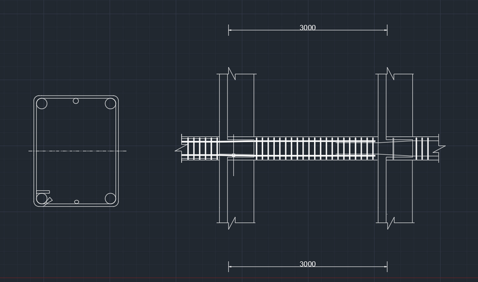Select break line symbol atop the right column
This screenshot has width=478, height=282.
pyautogui.click(x=391, y=74)
